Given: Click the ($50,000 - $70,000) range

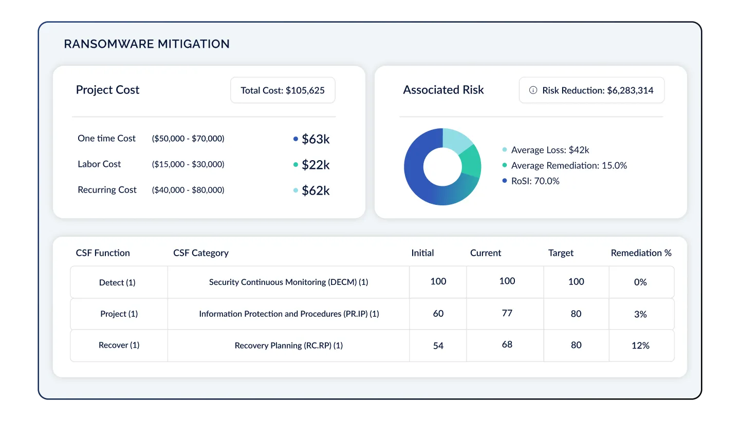Looking at the screenshot, I should (x=188, y=139).
